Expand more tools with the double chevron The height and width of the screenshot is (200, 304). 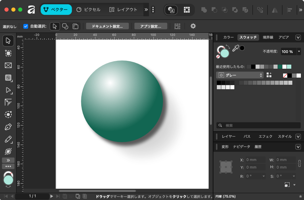tap(8, 160)
